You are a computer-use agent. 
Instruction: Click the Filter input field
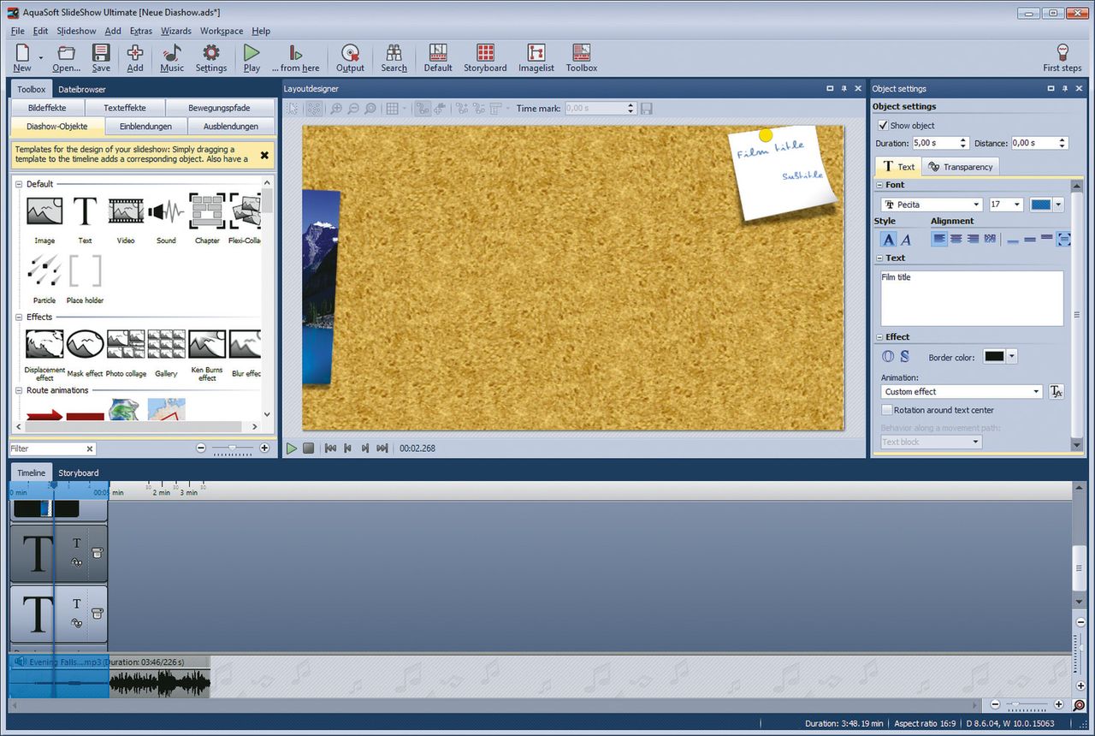47,448
